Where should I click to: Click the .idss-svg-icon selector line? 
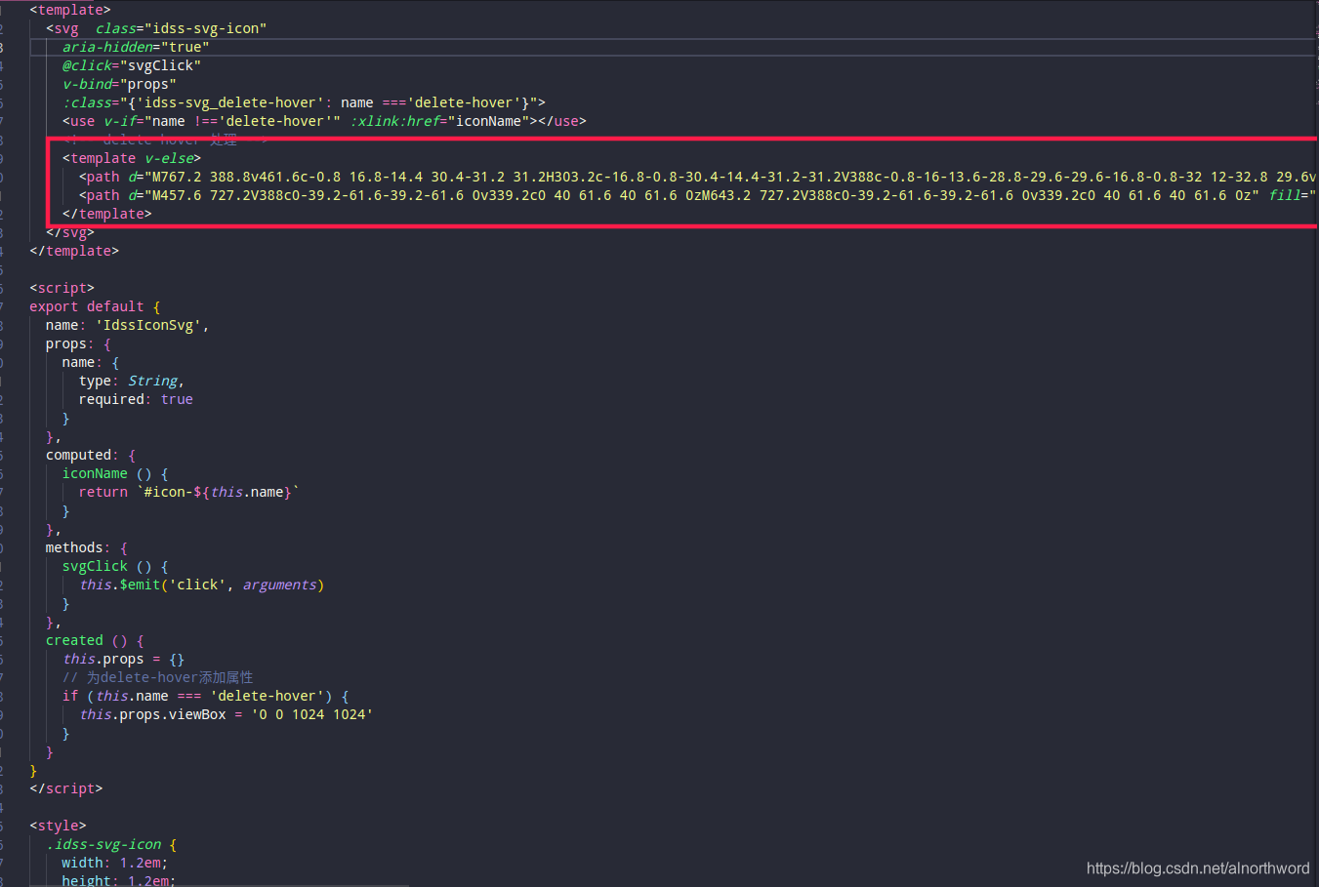pos(111,844)
